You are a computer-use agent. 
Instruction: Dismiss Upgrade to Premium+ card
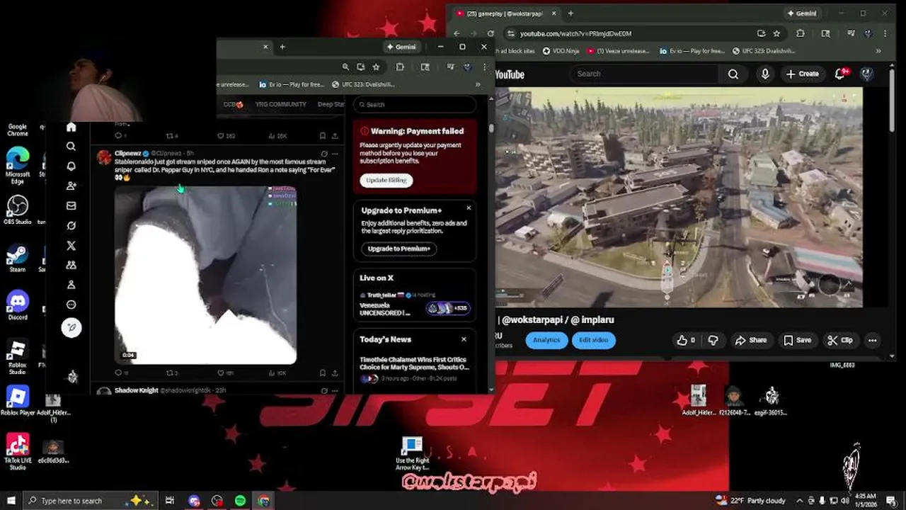pos(468,208)
